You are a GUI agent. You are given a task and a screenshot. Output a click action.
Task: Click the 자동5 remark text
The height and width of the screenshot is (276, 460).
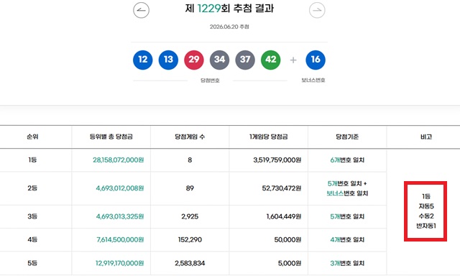coord(426,206)
